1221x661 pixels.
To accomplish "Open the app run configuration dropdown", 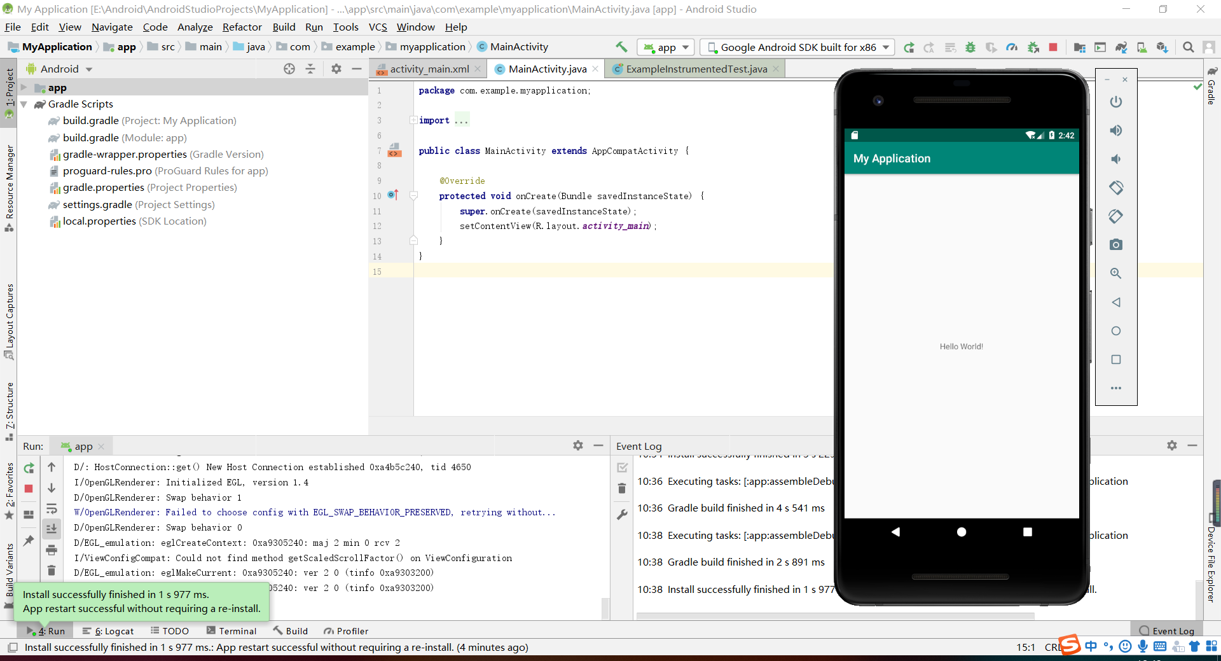I will [666, 47].
